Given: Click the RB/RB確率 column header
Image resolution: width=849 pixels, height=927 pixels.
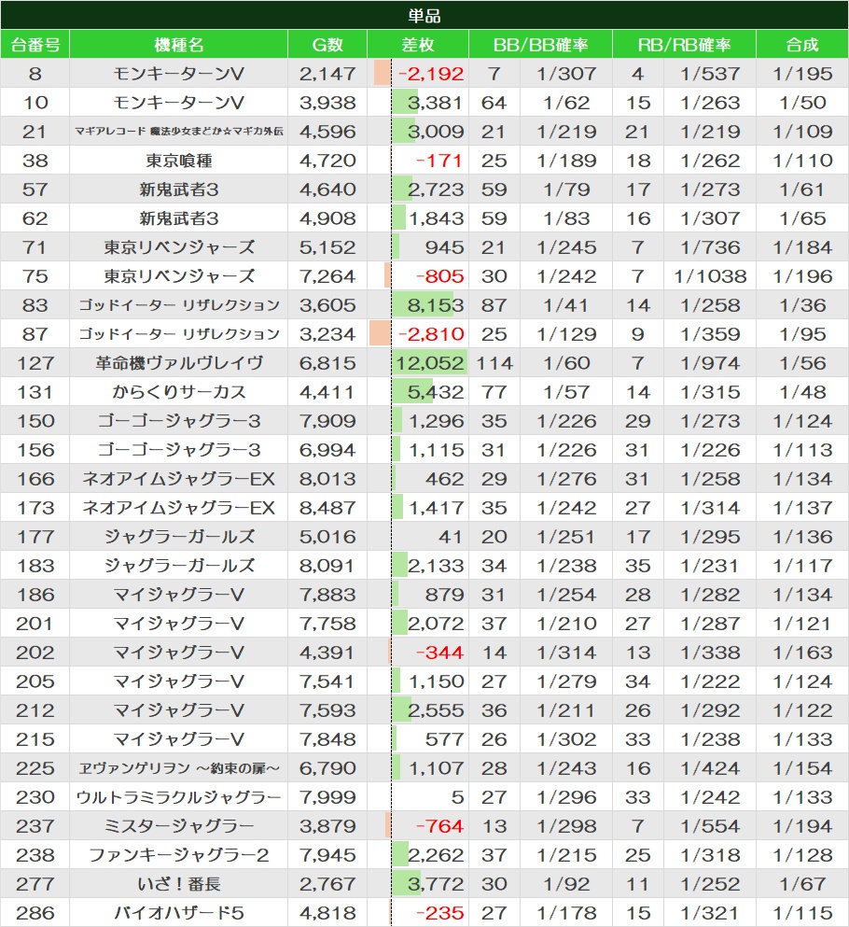Looking at the screenshot, I should 684,44.
